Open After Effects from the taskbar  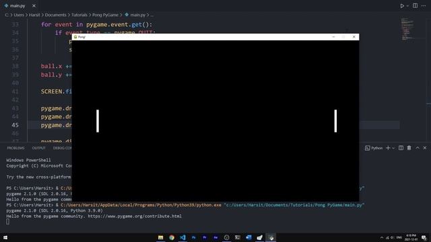(215, 237)
